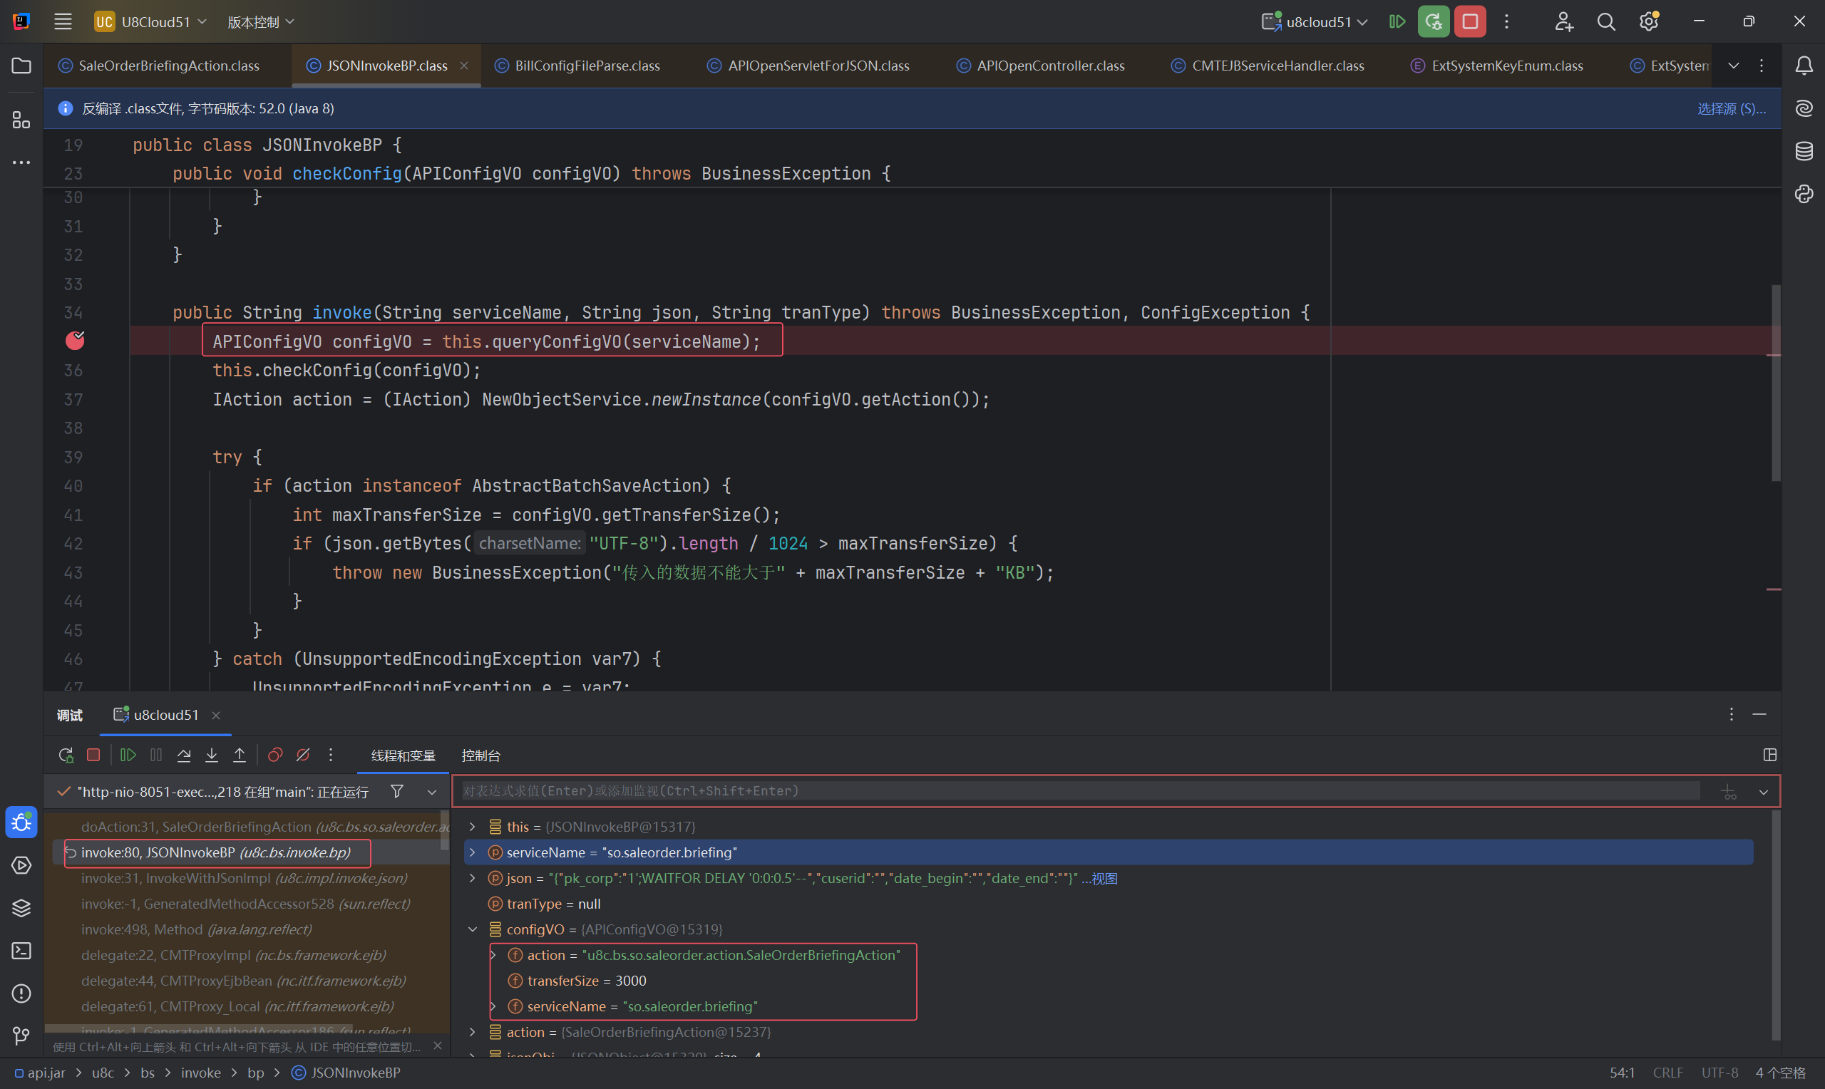Toggle debug layout settings icon at panel right
This screenshot has height=1089, width=1825.
[x=1769, y=755]
